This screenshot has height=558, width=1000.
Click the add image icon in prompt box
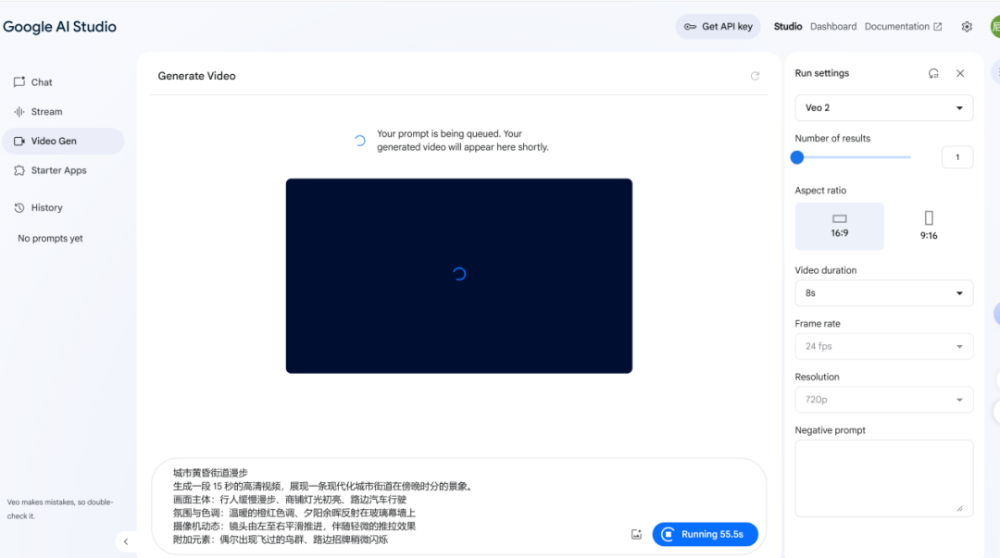pos(636,535)
